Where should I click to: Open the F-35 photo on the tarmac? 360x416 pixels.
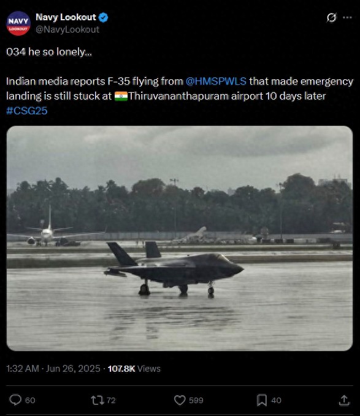[180, 238]
